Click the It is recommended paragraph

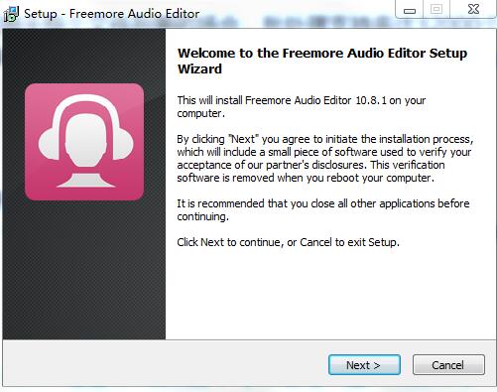(323, 209)
